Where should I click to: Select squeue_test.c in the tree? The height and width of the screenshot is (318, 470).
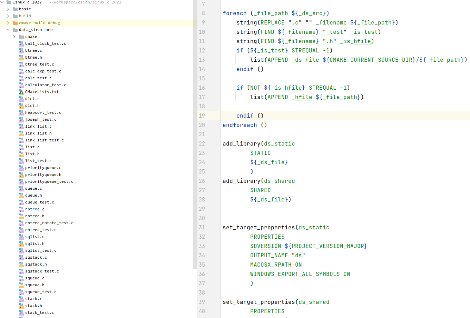41,292
